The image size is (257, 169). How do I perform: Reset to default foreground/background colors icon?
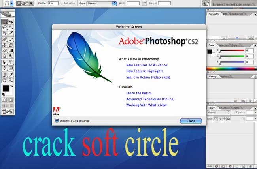point(3,94)
